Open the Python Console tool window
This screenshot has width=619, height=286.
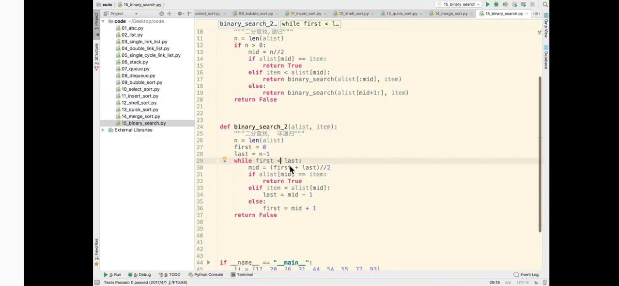[x=205, y=274]
